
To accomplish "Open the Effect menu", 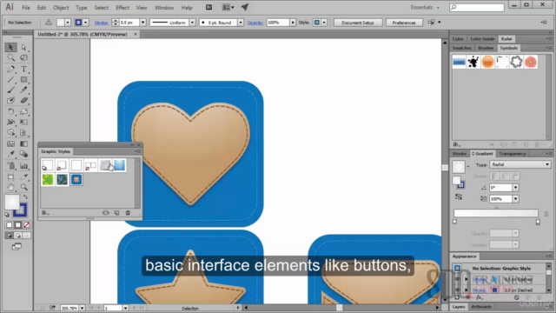I will (122, 8).
